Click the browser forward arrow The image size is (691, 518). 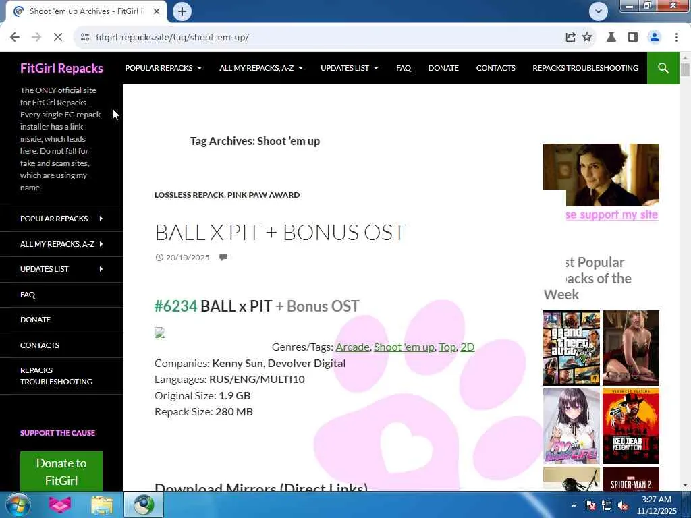(x=36, y=38)
